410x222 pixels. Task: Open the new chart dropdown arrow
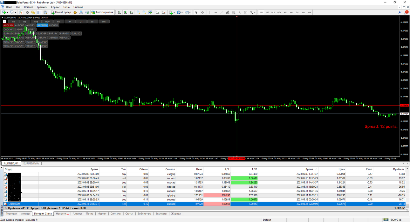tap(8, 12)
